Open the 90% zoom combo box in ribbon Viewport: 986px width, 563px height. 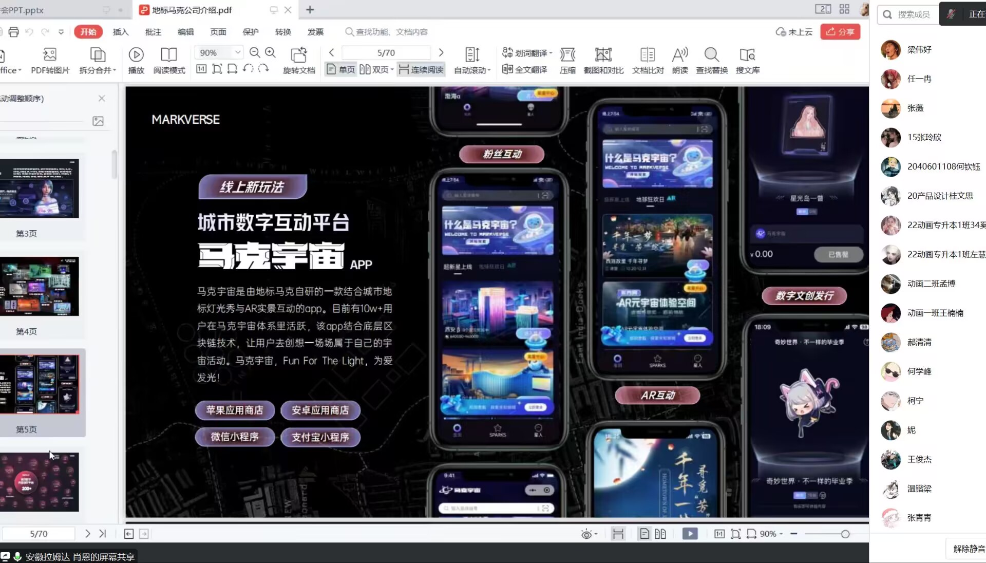pos(218,52)
